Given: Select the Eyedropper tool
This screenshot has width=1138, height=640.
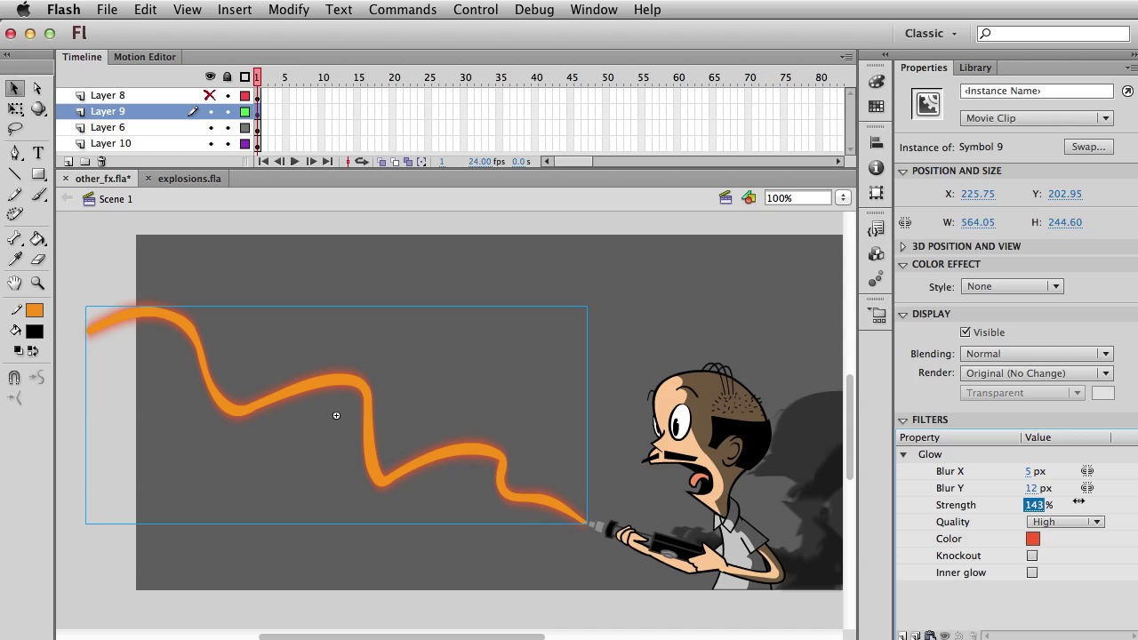Looking at the screenshot, I should [15, 260].
